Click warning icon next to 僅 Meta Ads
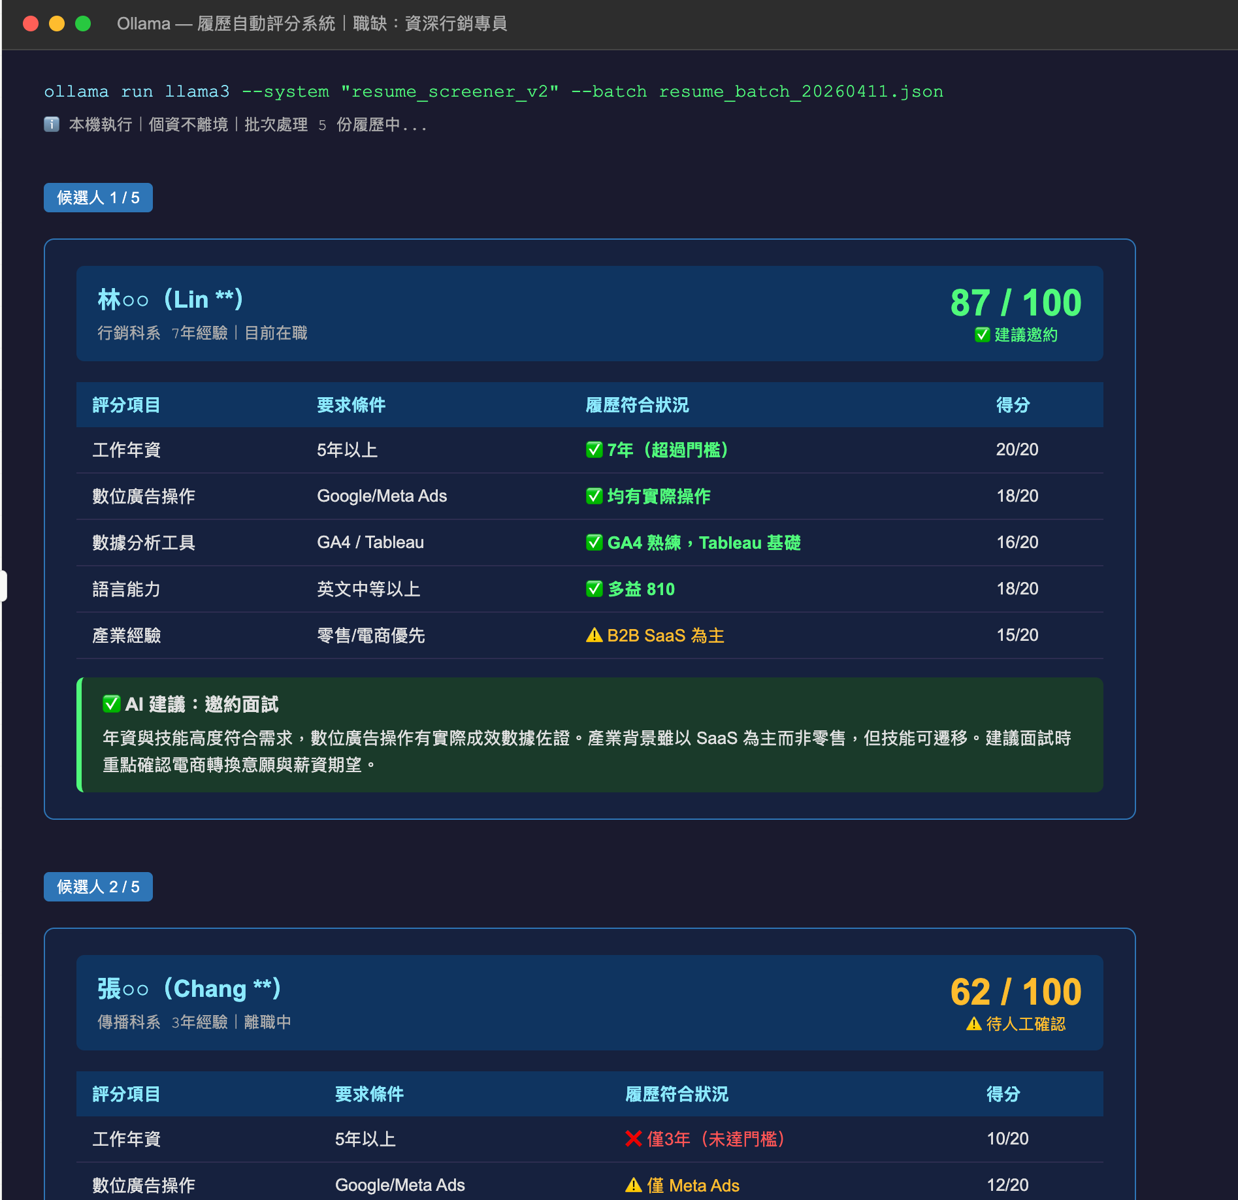The width and height of the screenshot is (1238, 1200). click(633, 1185)
